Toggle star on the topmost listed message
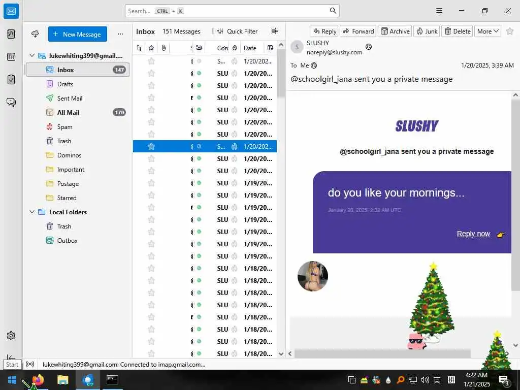Viewport: 520px width, 390px height. coord(151,61)
